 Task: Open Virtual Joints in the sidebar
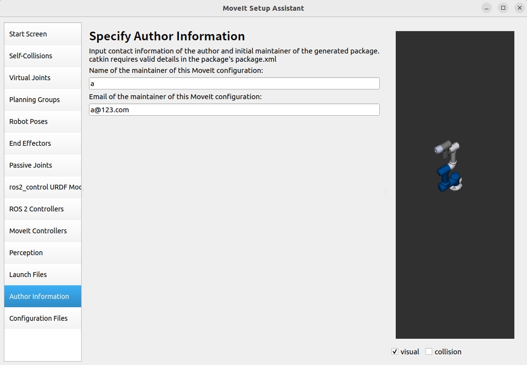coord(43,78)
